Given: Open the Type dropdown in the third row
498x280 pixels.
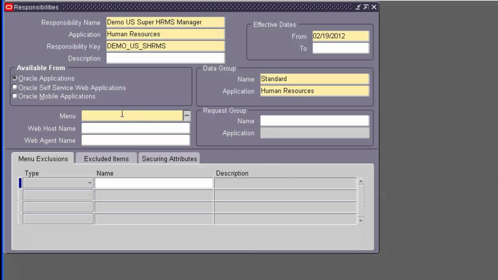Looking at the screenshot, I should pyautogui.click(x=90, y=207).
